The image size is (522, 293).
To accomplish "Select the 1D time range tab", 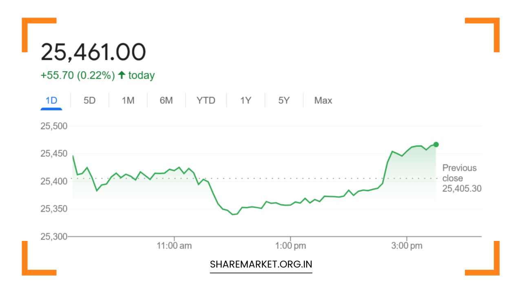I will coord(51,100).
